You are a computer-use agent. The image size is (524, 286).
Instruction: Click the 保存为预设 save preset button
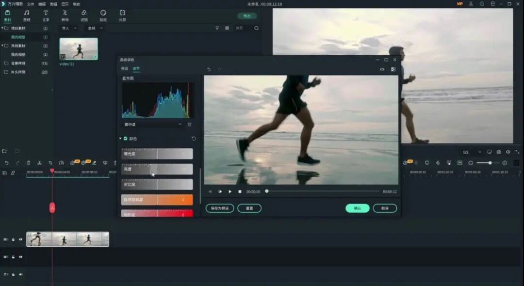(220, 208)
